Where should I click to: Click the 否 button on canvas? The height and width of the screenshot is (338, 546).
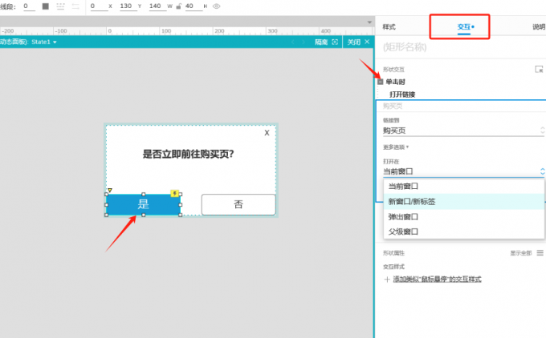pyautogui.click(x=238, y=204)
